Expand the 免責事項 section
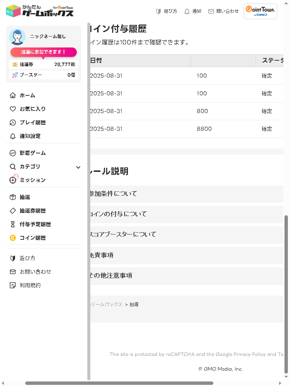The height and width of the screenshot is (386, 289). 186,255
